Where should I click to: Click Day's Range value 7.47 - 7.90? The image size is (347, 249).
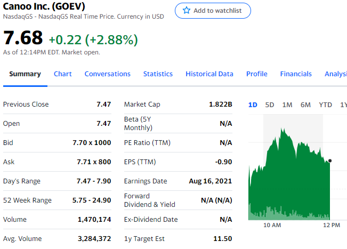(94, 181)
